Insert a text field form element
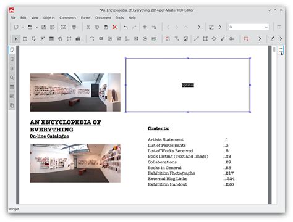The image size is (293, 222). pos(127,39)
